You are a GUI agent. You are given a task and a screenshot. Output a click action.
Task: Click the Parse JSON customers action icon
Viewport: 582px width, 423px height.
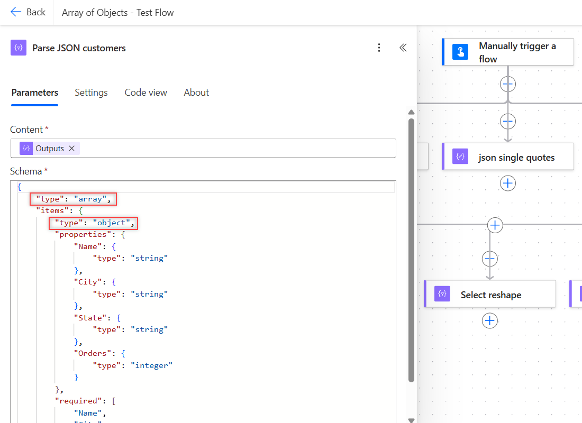[19, 48]
